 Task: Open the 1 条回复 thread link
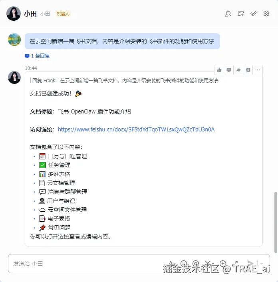point(37,56)
